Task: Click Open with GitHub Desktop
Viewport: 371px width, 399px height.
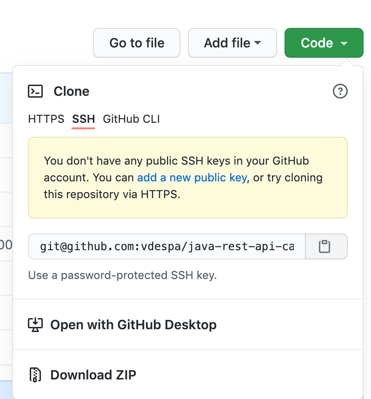Action: (188, 325)
